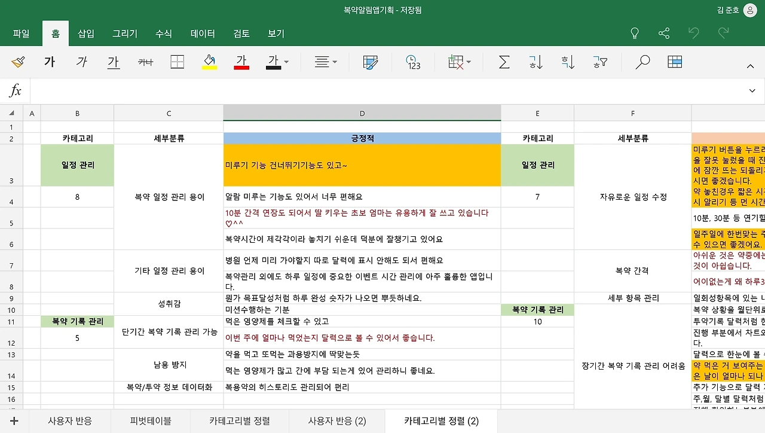Open the cell styles icon
This screenshot has width=765, height=433.
coord(371,62)
